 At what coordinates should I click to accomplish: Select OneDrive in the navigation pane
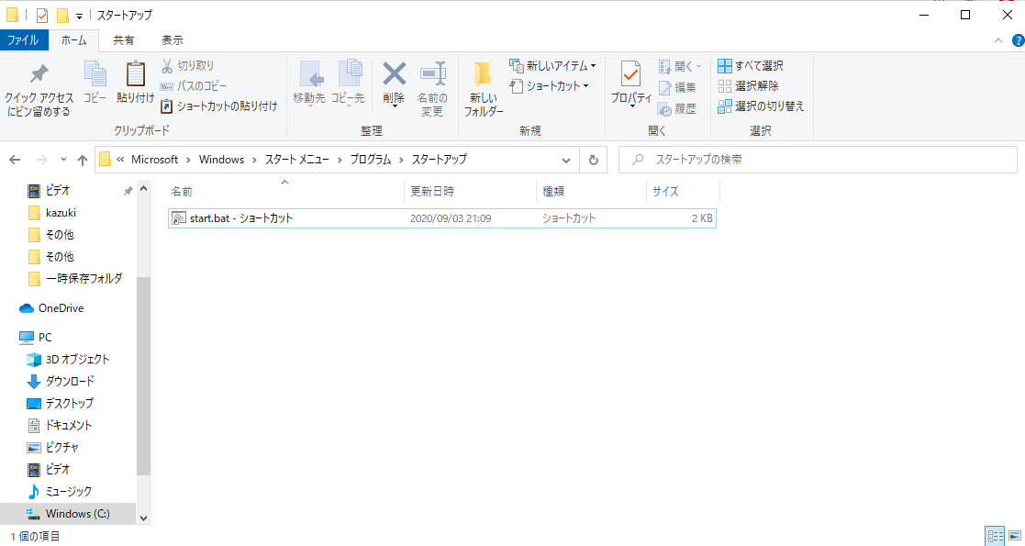pyautogui.click(x=61, y=308)
